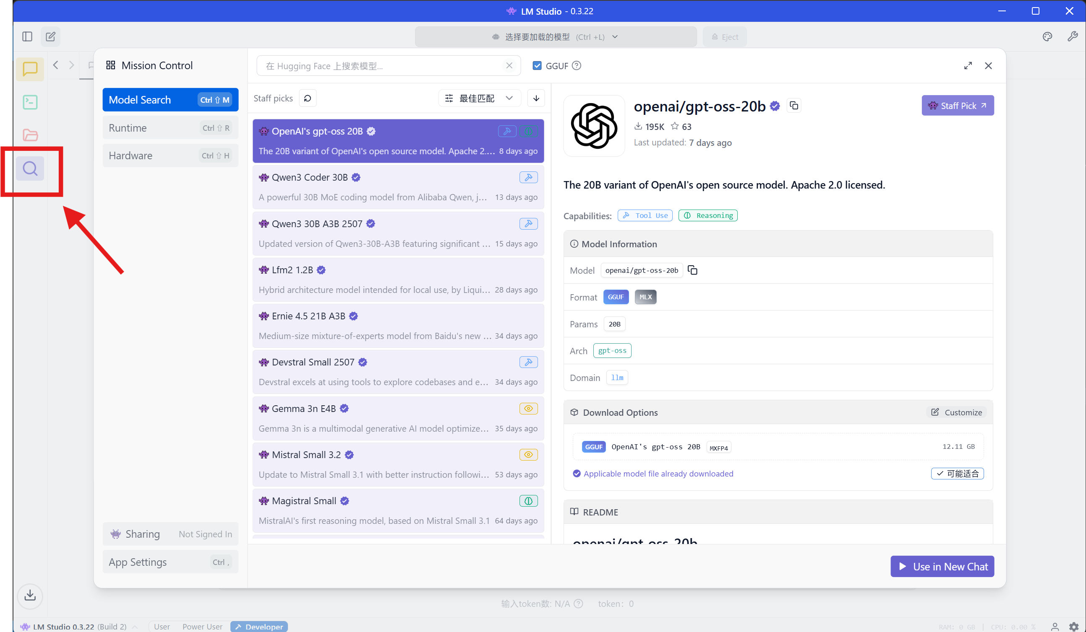Screen dimensions: 1086x632
Task: Uncheck the GGUF filter checkbox
Action: [x=537, y=65]
